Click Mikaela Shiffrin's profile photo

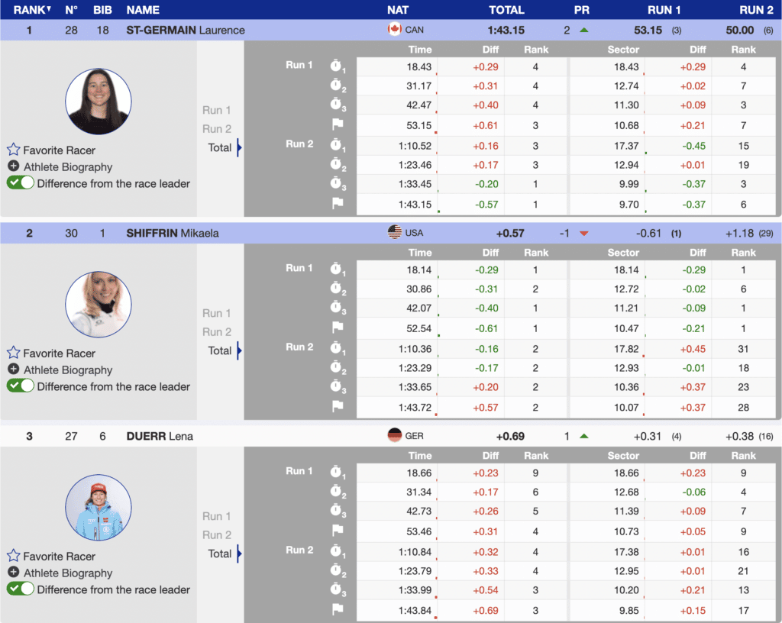99,305
